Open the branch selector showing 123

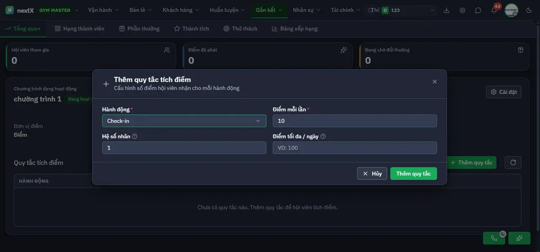pyautogui.click(x=408, y=10)
